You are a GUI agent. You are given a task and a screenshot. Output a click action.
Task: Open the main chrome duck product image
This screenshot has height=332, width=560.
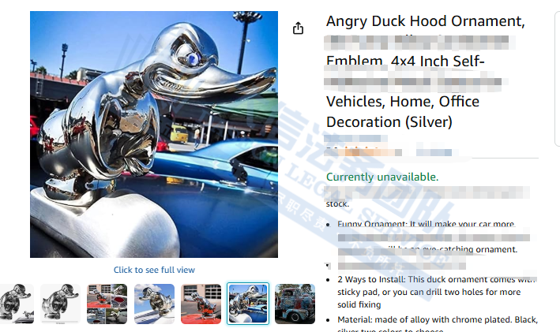tap(154, 134)
